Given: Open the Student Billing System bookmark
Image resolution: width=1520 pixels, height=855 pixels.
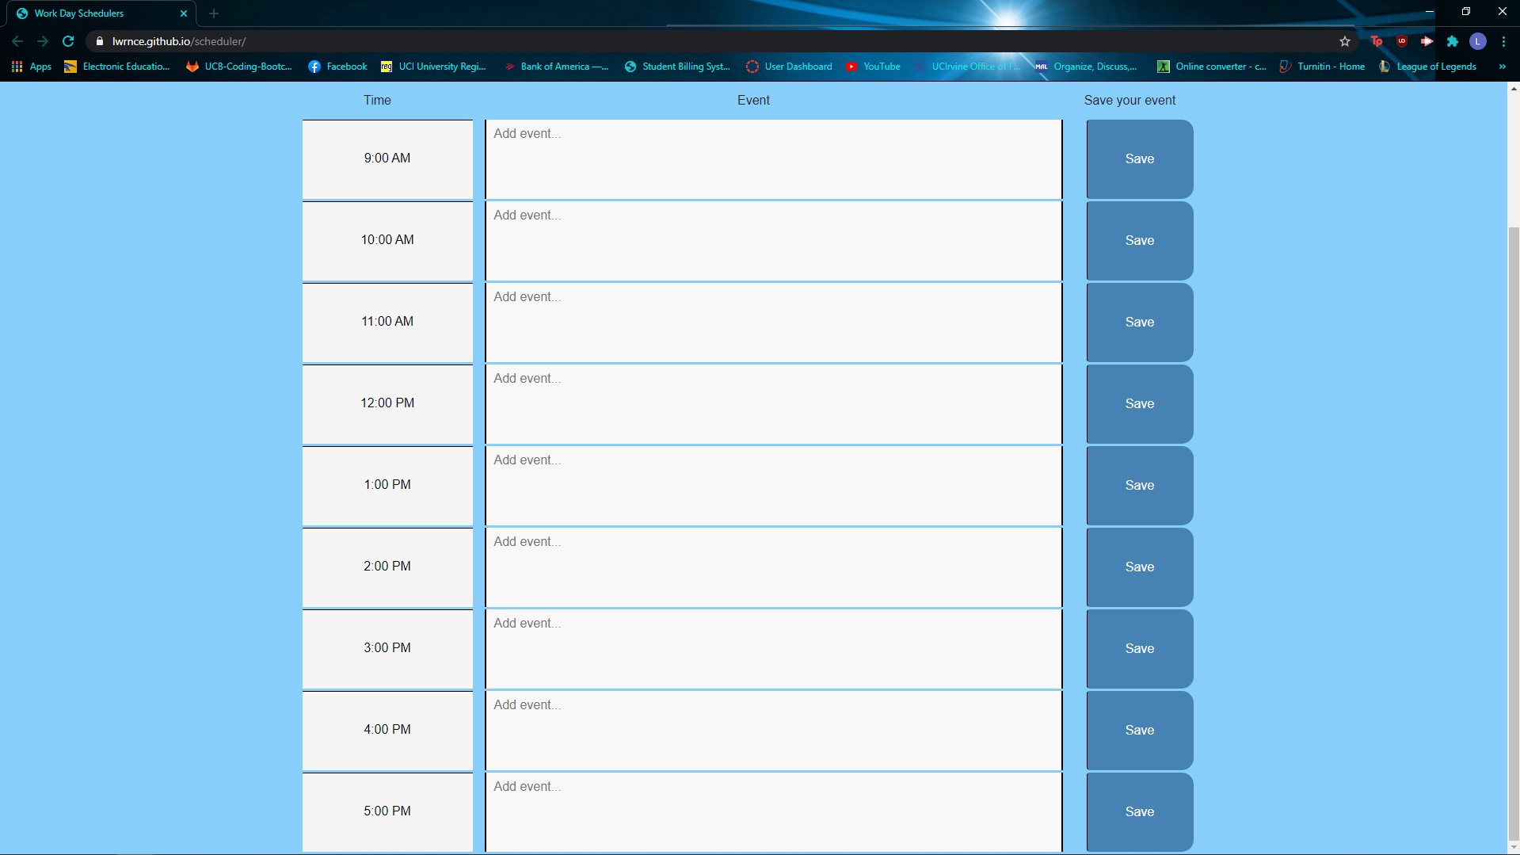Looking at the screenshot, I should (x=677, y=67).
